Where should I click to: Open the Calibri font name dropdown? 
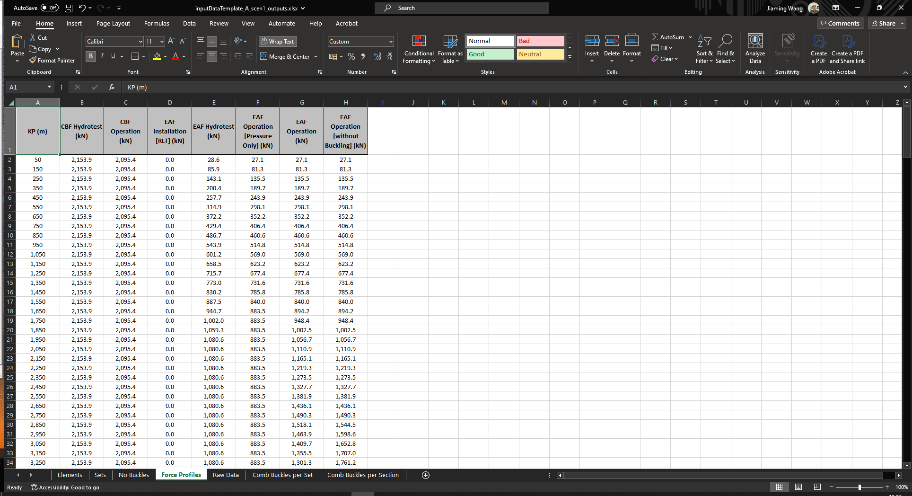tap(140, 42)
